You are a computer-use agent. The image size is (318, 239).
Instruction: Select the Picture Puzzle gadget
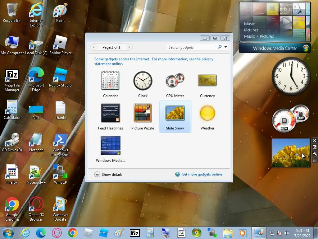(x=143, y=117)
